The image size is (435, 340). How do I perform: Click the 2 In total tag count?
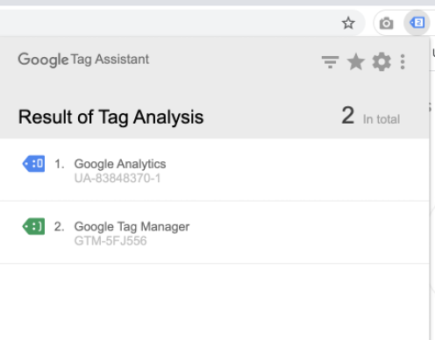pyautogui.click(x=371, y=116)
